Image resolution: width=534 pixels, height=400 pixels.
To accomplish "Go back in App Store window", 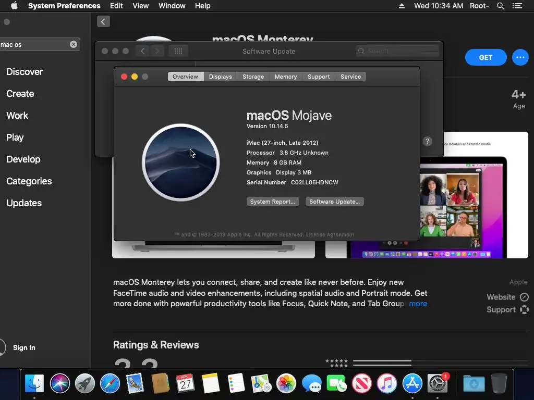I will coord(103,21).
